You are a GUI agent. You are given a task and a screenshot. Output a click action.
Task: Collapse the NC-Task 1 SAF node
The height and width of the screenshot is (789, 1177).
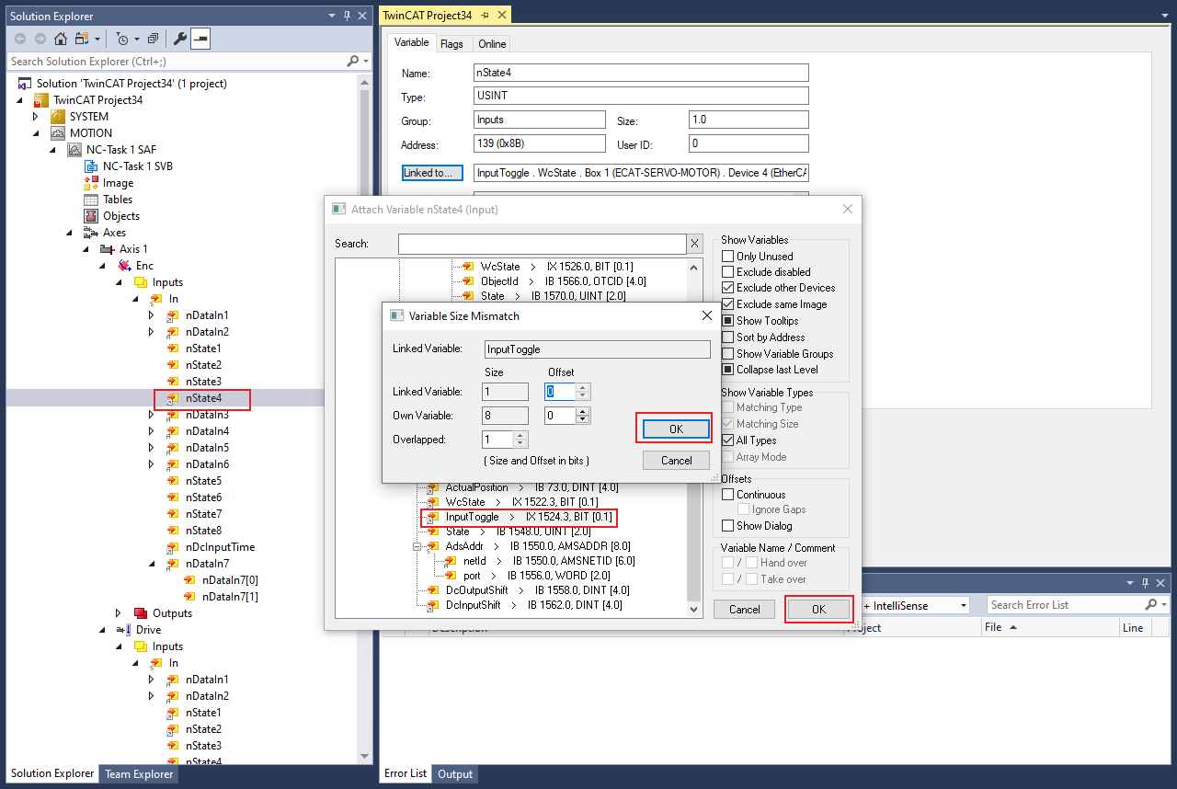[52, 150]
